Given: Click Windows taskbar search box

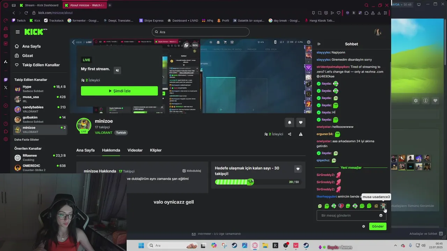Looking at the screenshot, I should pos(172,245).
